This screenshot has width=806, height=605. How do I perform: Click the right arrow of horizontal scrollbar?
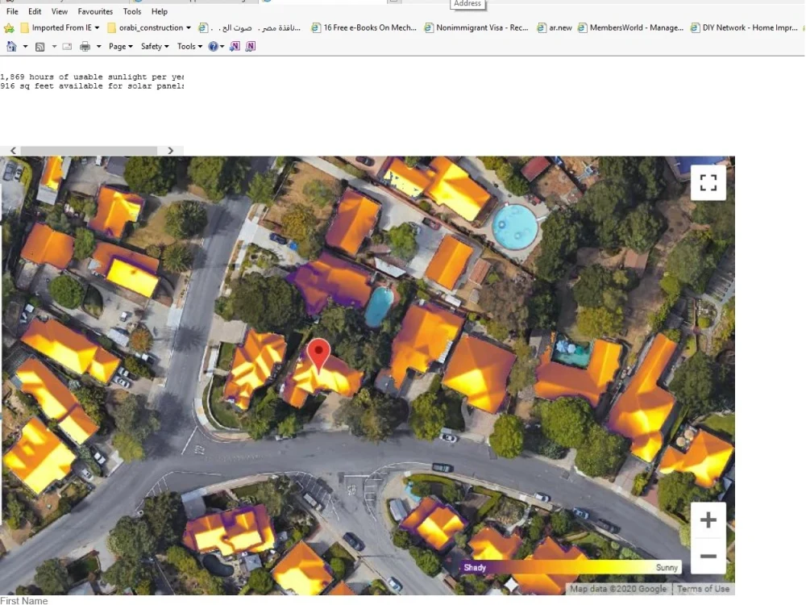(171, 151)
